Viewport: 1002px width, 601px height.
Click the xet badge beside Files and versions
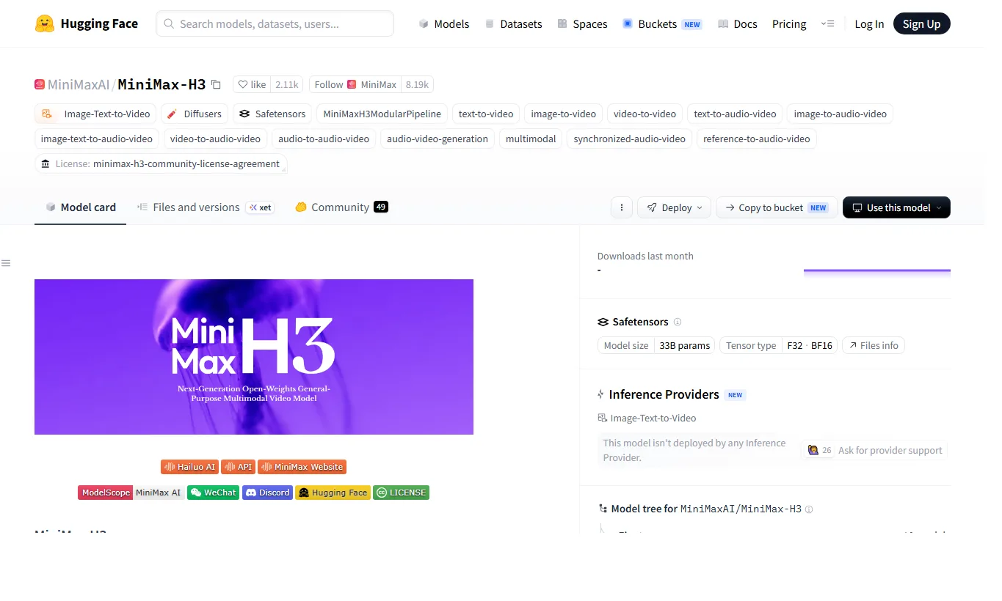[x=260, y=207]
